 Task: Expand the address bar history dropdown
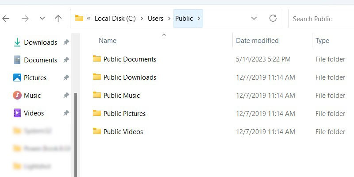point(254,18)
